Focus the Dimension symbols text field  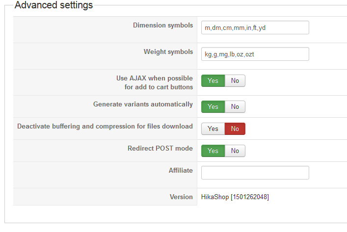[255, 27]
